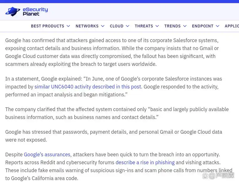This screenshot has width=239, height=184.
Task: Open the Threats menu item
Action: [144, 26]
